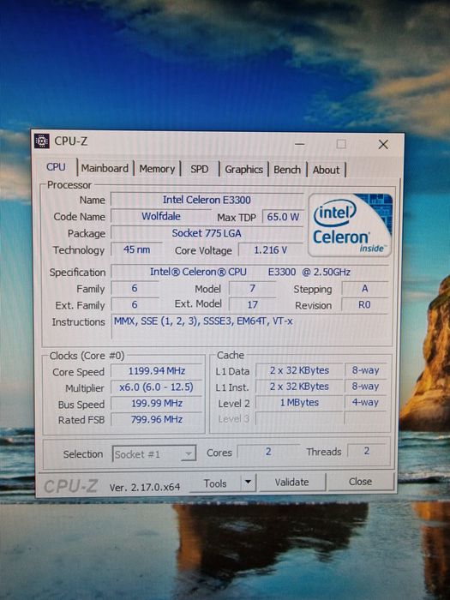Click the L1 Data size '2 x 32 KBytes'
The width and height of the screenshot is (450, 600).
pos(299,370)
